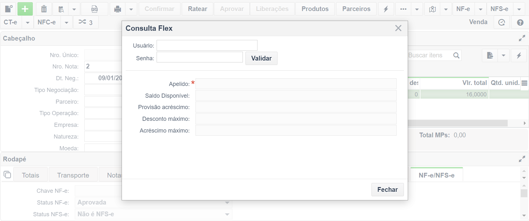Click the CT-e toolbar button
Screen dimensions: 529x221
pos(11,22)
